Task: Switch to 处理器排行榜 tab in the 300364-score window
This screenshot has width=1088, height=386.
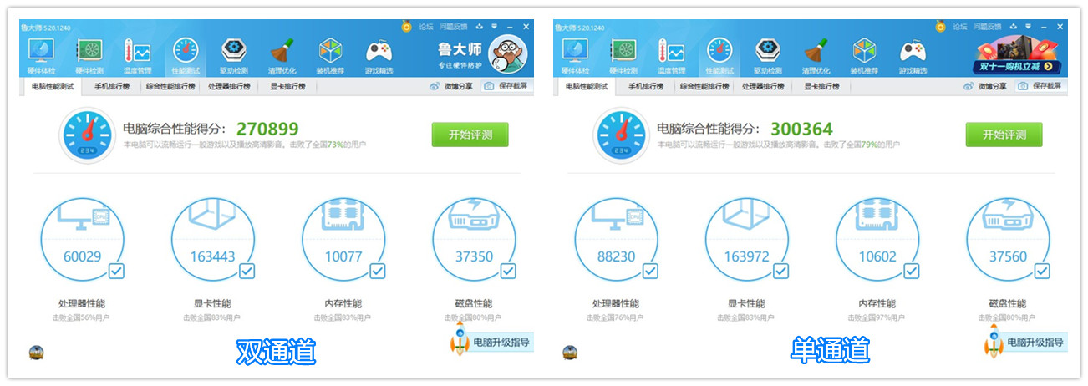Action: click(763, 86)
